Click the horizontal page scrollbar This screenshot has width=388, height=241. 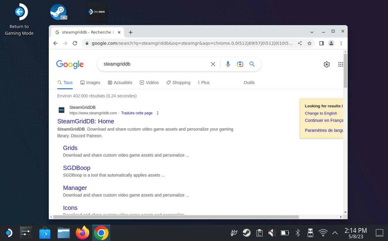(x=176, y=217)
